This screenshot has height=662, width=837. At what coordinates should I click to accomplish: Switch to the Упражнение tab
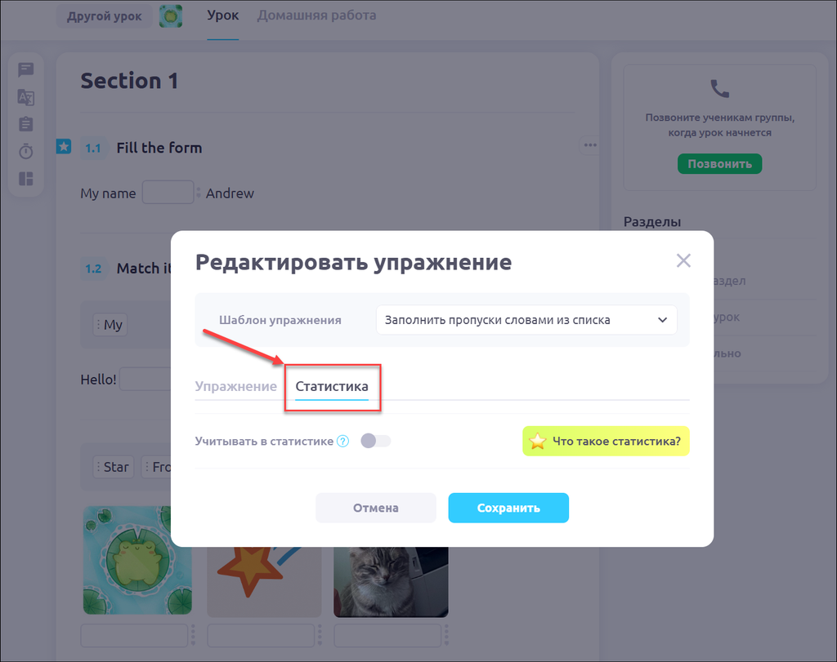pos(235,386)
